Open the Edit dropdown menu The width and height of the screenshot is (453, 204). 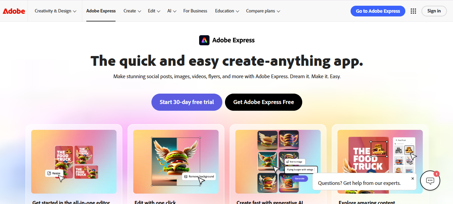pyautogui.click(x=154, y=11)
